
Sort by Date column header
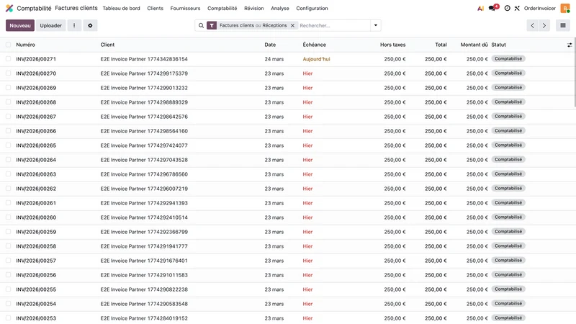270,45
